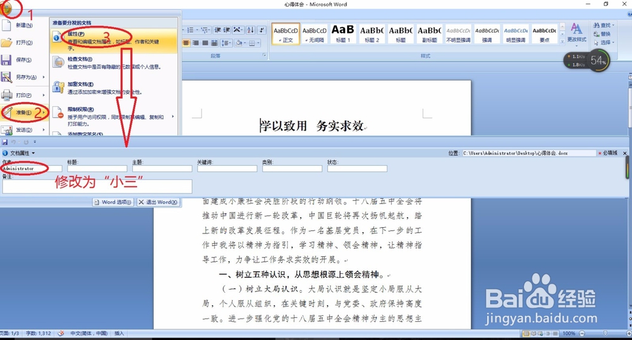Click the zoom in plus button
This screenshot has width=632, height=340.
pos(628,333)
